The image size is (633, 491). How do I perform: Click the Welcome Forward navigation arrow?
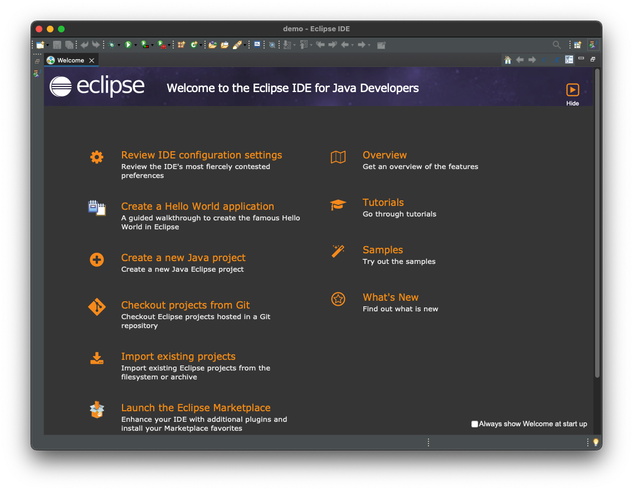click(532, 60)
